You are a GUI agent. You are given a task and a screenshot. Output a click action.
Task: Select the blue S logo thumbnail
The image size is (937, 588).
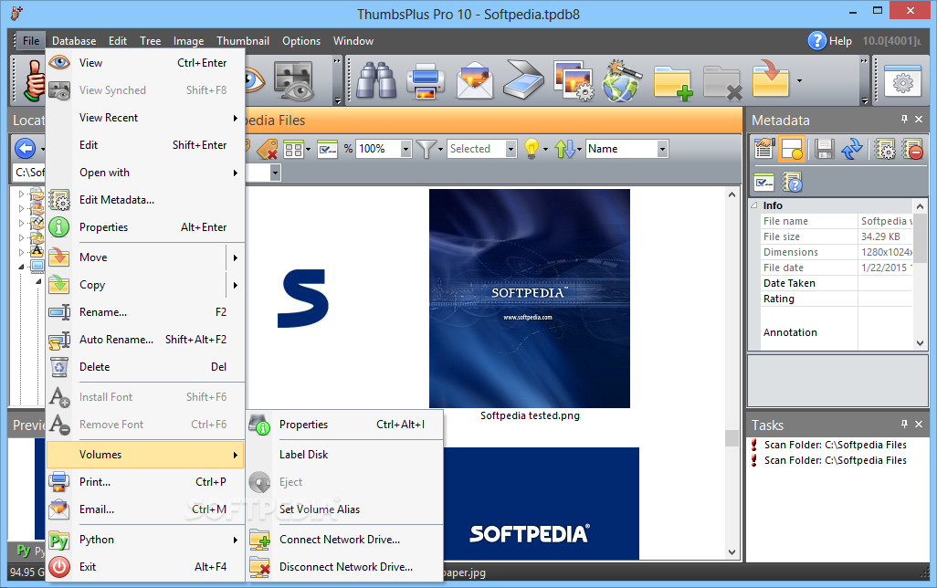point(303,299)
